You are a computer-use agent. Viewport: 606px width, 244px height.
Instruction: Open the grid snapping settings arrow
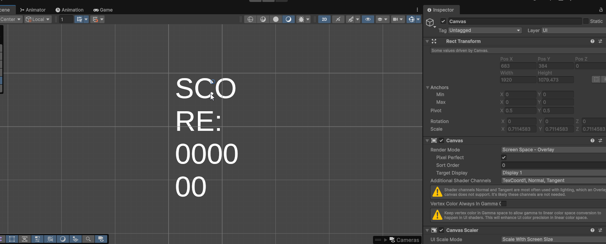click(102, 19)
